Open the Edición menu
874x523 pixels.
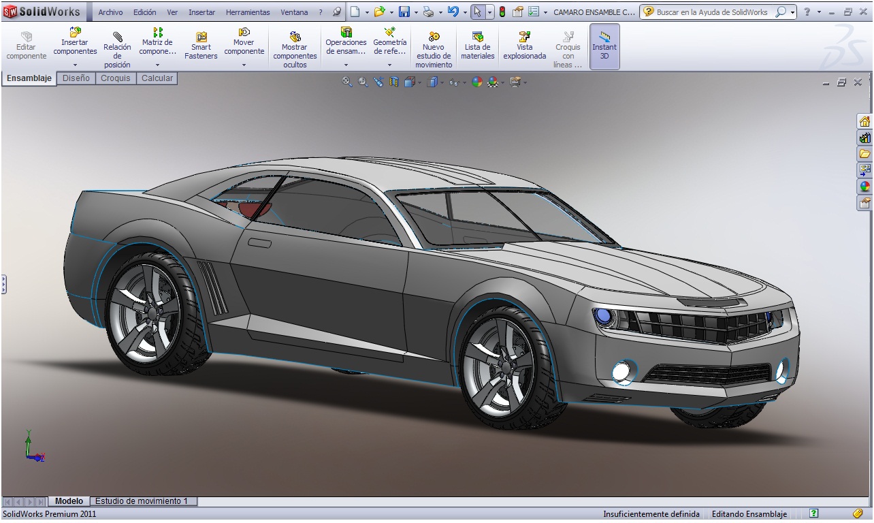144,12
